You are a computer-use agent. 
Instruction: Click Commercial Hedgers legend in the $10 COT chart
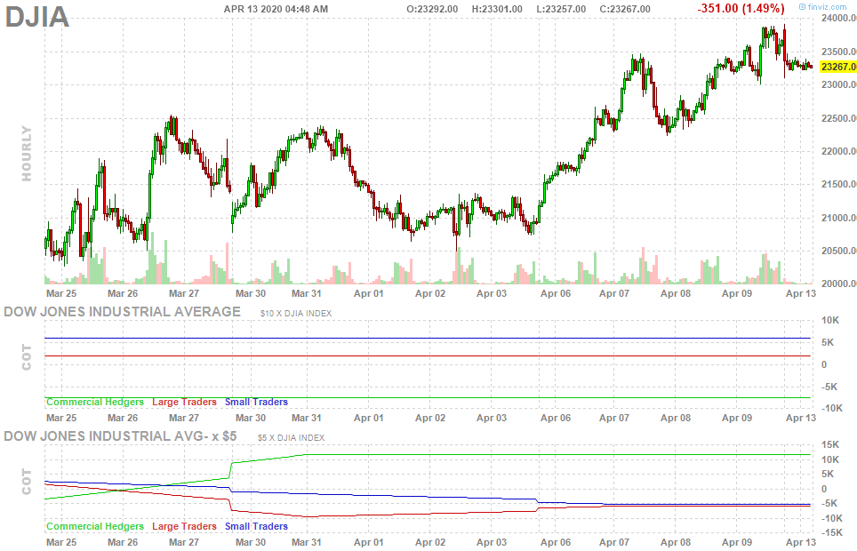click(95, 402)
